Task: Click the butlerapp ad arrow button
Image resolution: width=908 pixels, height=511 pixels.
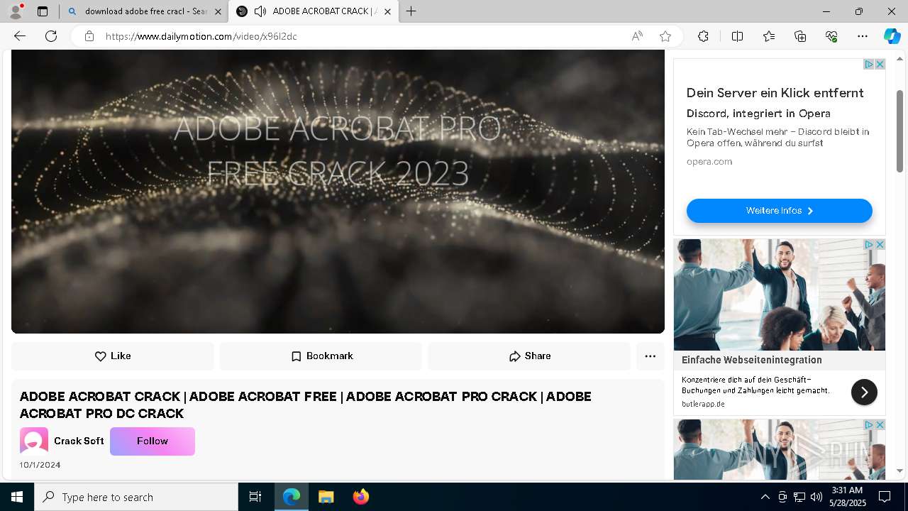Action: tap(864, 392)
